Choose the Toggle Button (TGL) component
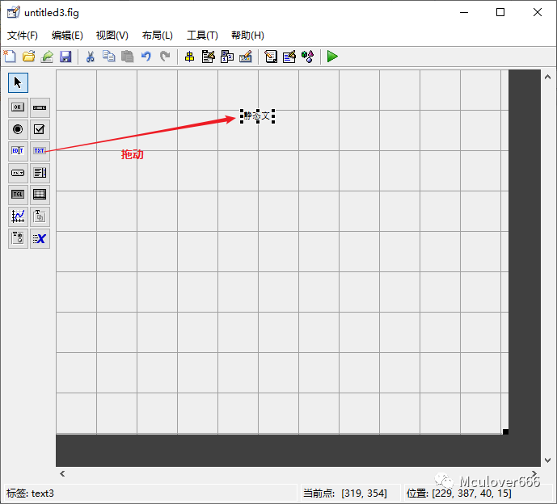The height and width of the screenshot is (504, 557). click(18, 195)
